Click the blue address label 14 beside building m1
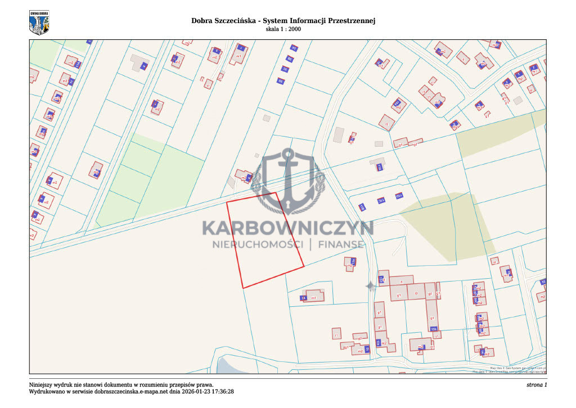This screenshot has height=408, width=576. pyautogui.click(x=303, y=298)
